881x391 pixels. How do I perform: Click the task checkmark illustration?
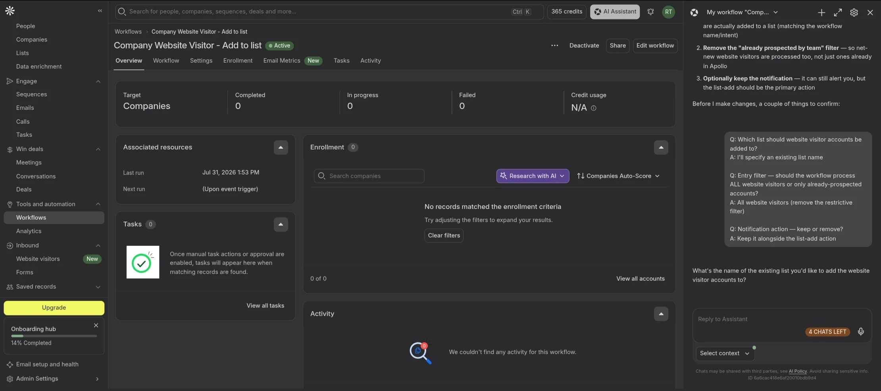[x=143, y=262]
